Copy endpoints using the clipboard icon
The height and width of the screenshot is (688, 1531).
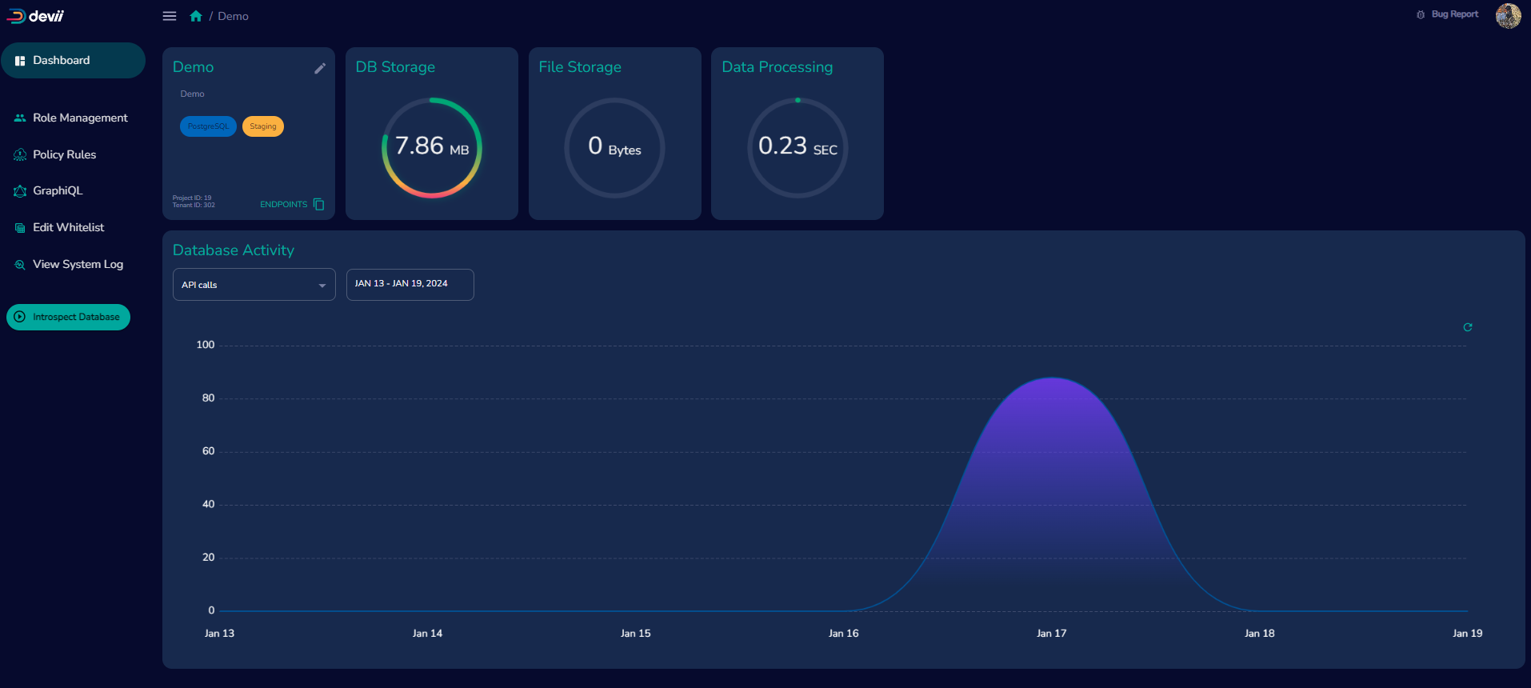[x=319, y=204]
